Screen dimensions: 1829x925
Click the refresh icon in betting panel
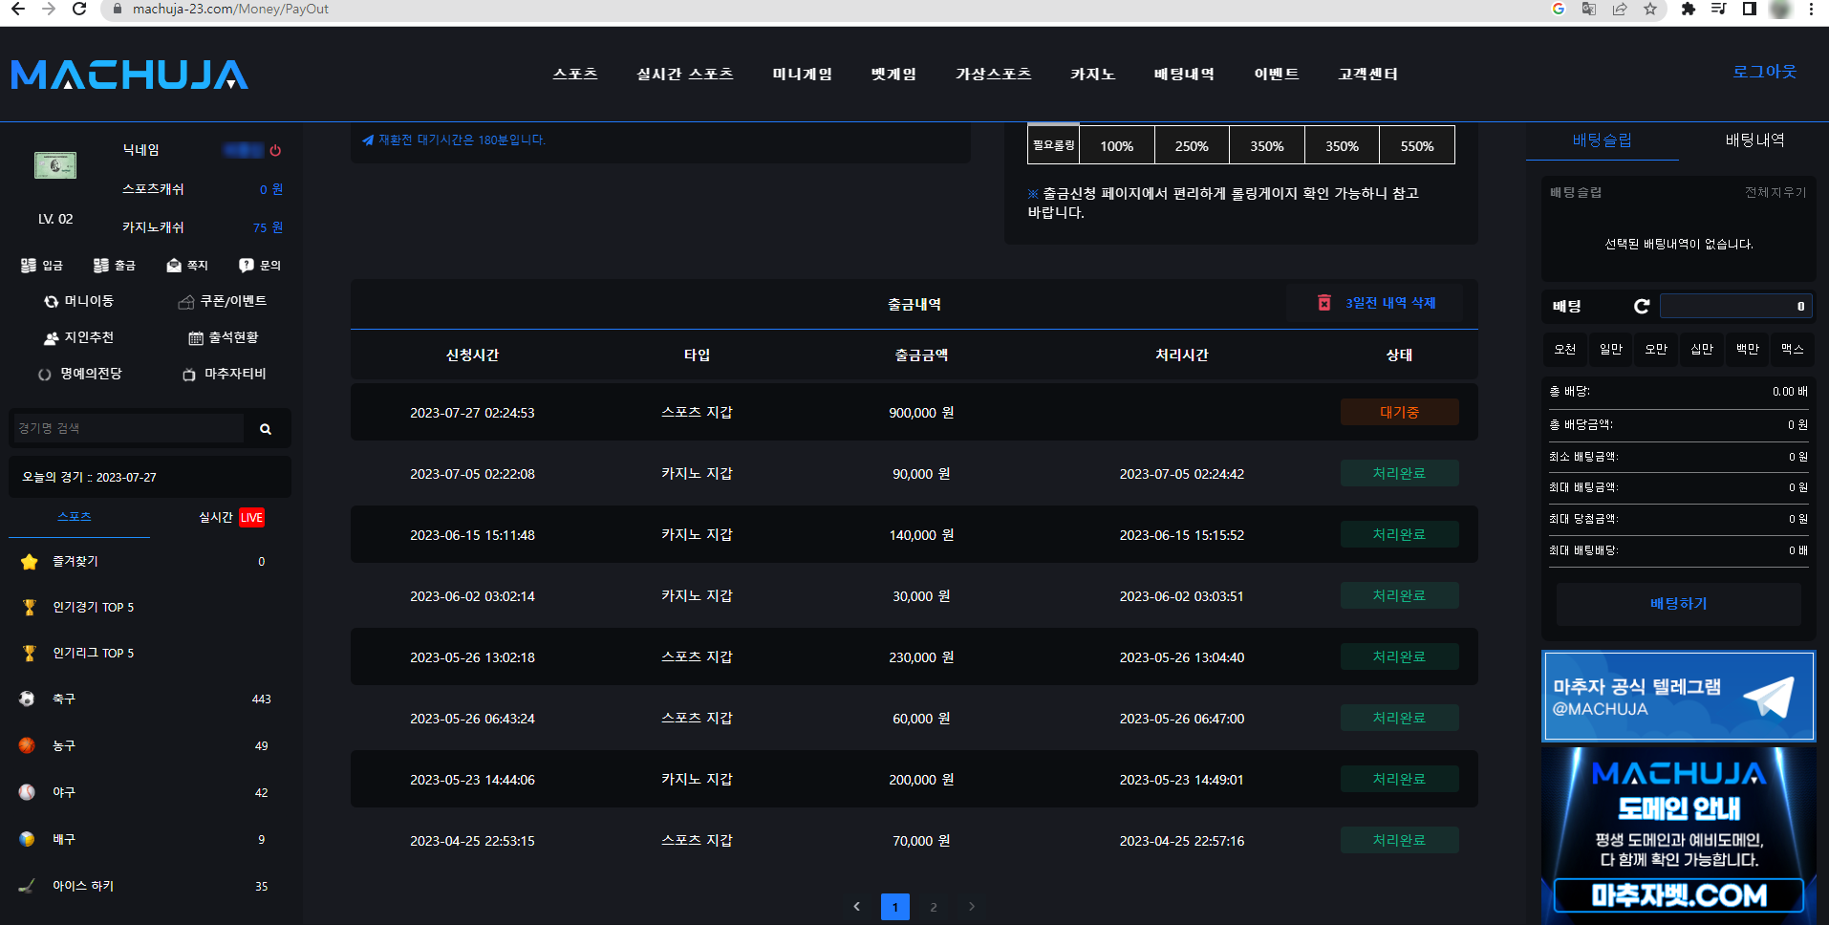pos(1642,306)
